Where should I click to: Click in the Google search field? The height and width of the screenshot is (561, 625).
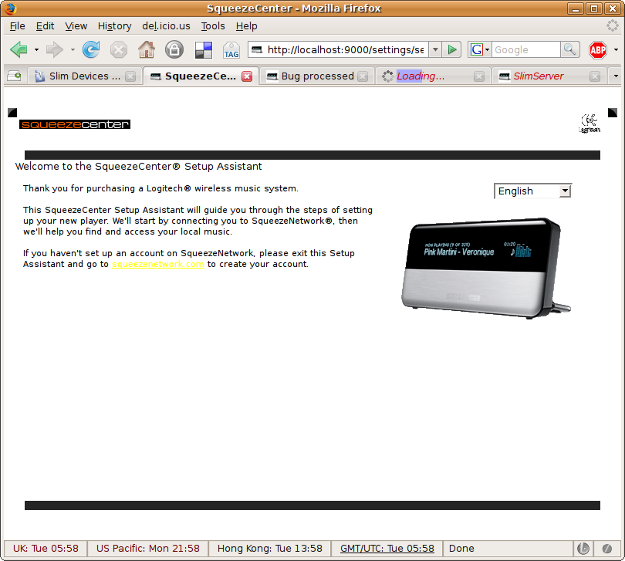click(x=525, y=49)
